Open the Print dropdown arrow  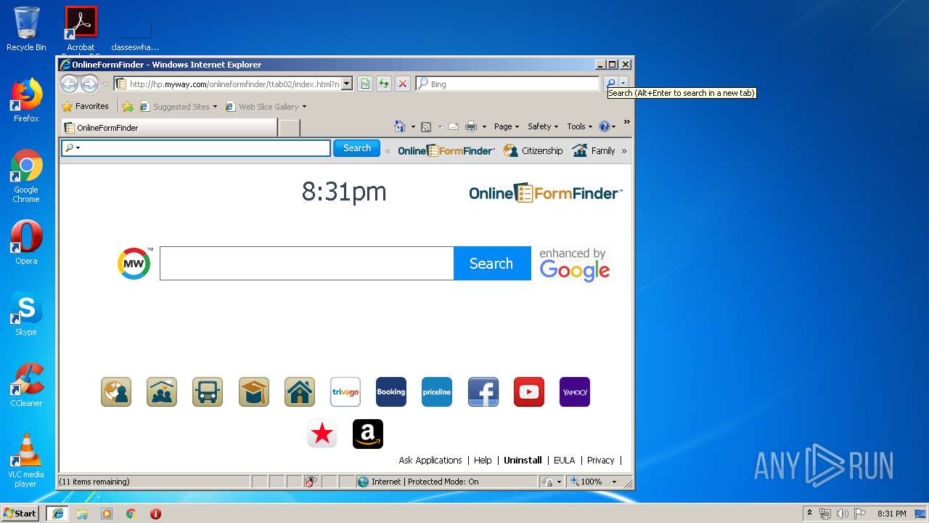point(484,126)
